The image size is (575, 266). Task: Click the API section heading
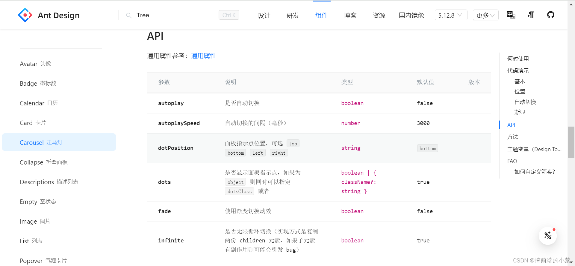click(x=155, y=36)
